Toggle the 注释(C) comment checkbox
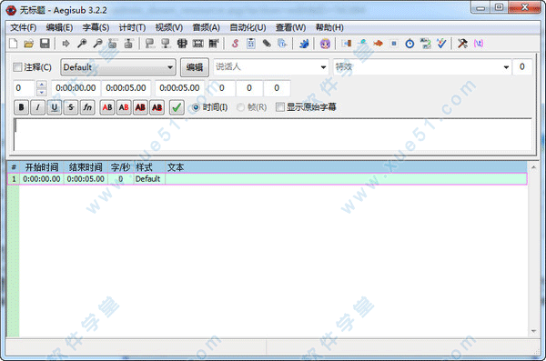Screen dimensions: 546x361 tap(17, 67)
